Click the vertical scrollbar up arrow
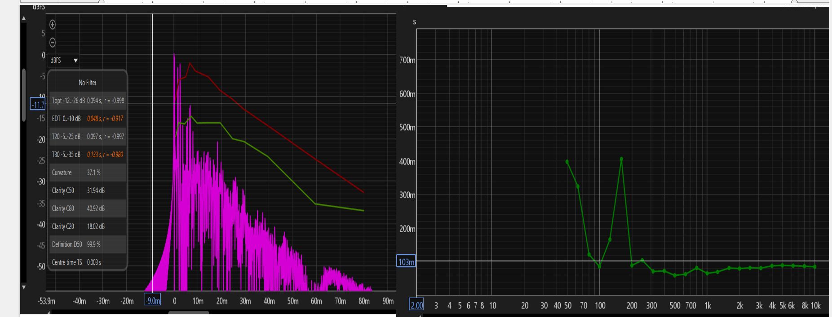The width and height of the screenshot is (832, 317). 24,18
